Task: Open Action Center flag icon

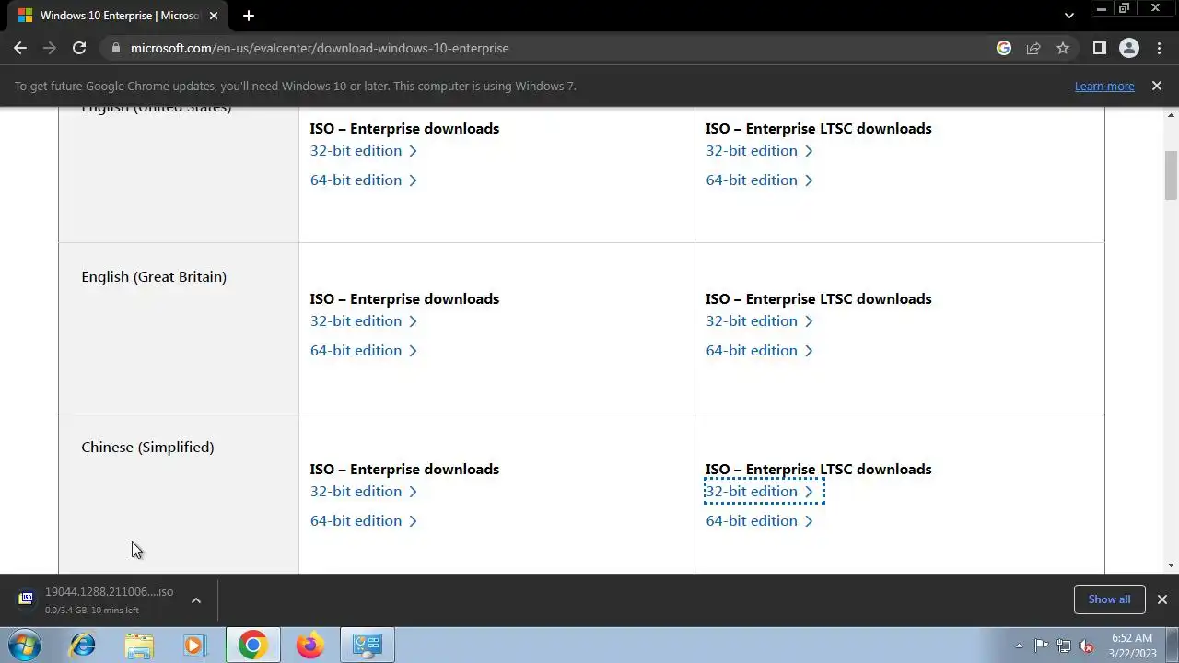Action: pyautogui.click(x=1041, y=646)
